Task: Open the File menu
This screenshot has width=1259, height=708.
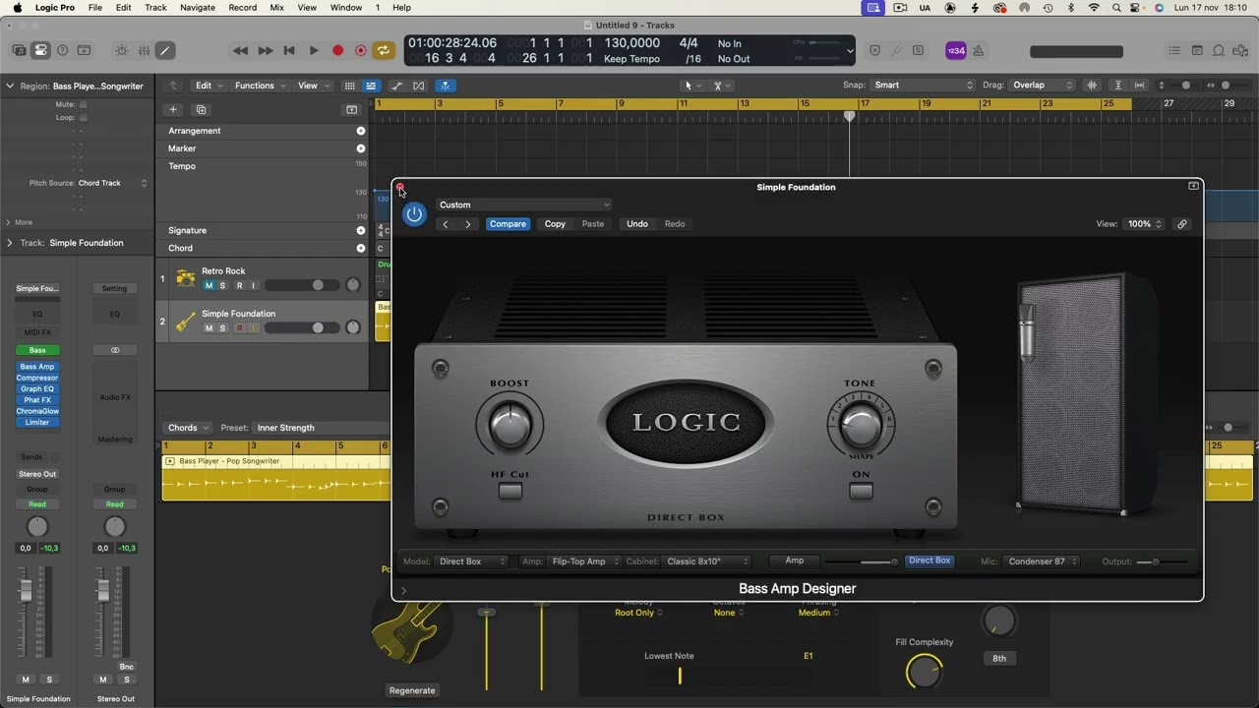Action: coord(95,8)
